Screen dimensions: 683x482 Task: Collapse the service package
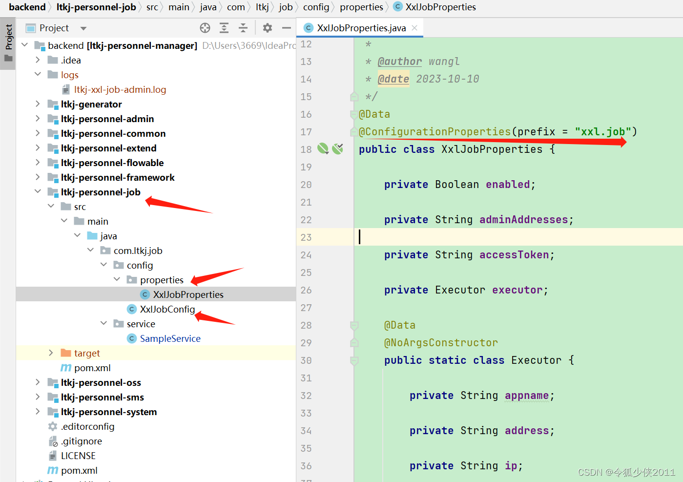pyautogui.click(x=103, y=323)
